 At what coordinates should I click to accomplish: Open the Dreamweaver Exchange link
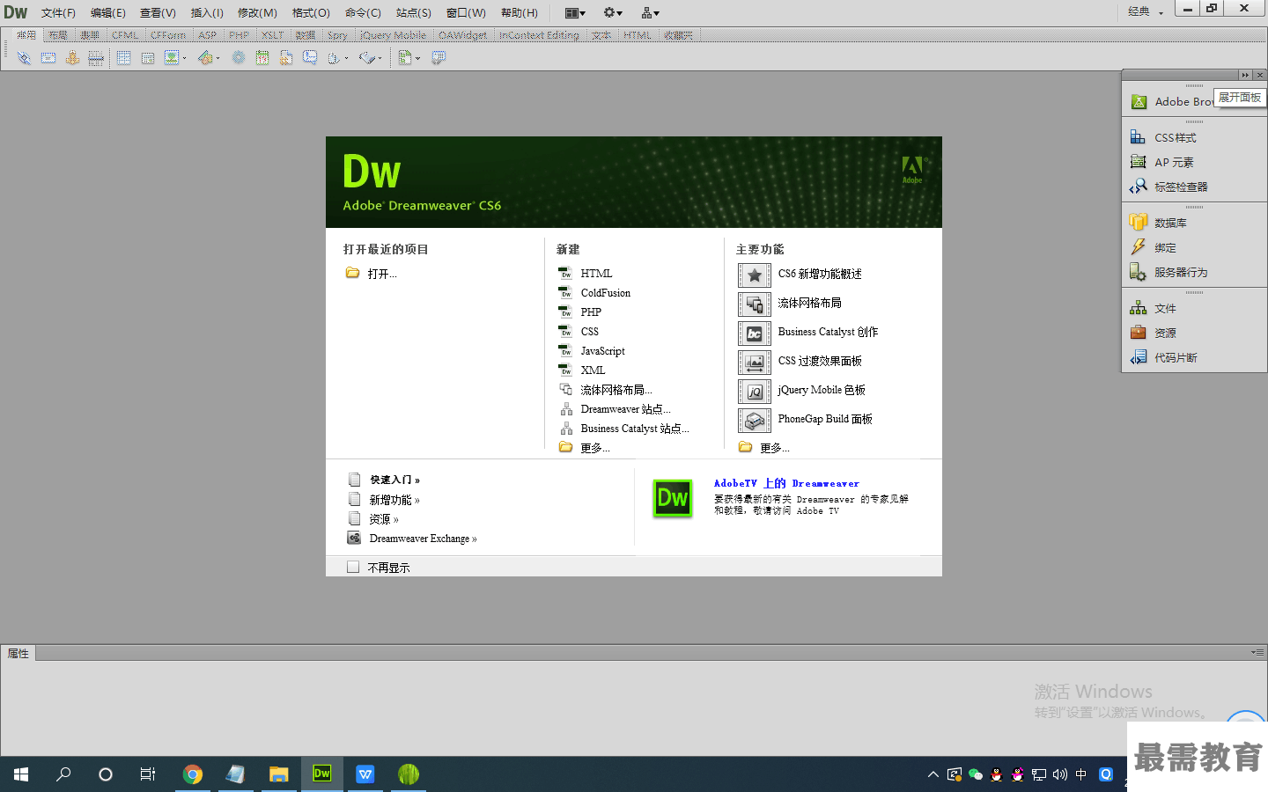click(x=423, y=539)
